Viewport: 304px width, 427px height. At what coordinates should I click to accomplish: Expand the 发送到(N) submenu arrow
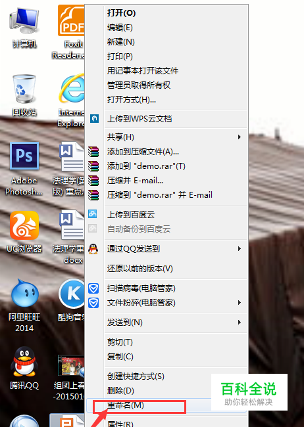(240, 322)
